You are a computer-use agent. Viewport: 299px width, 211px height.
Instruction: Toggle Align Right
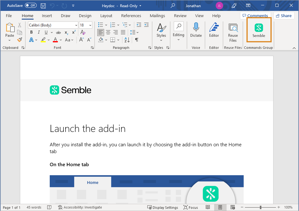[116, 32]
